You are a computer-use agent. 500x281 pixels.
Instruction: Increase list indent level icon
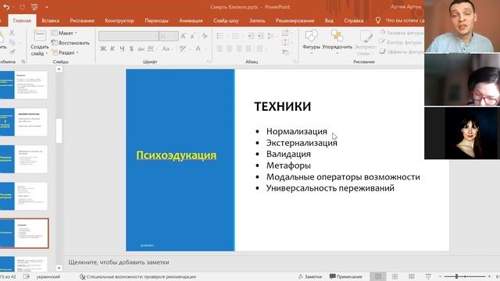(260, 36)
